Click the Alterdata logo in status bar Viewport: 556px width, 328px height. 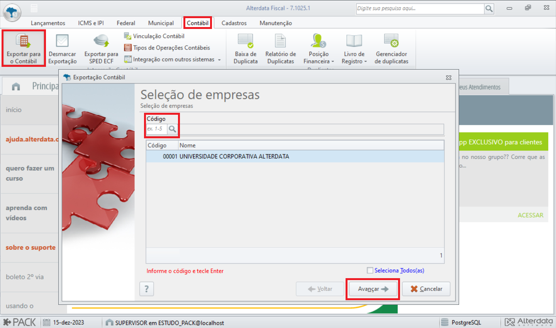point(529,322)
